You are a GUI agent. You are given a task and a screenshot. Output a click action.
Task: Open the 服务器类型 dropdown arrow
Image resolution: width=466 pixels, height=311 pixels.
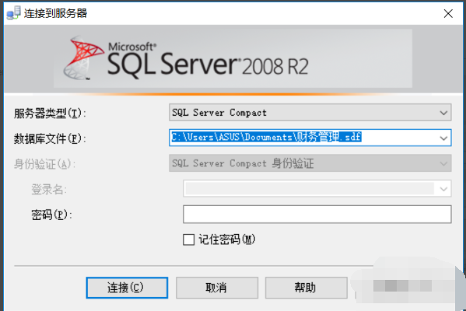443,113
